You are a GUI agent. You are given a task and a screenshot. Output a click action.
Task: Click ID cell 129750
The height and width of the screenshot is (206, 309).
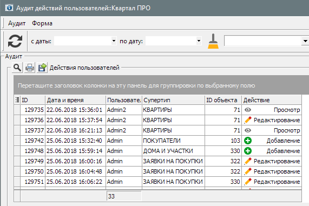coord(32,171)
